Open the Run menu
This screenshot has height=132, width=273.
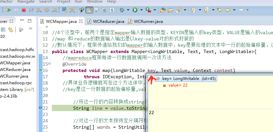pyautogui.click(x=78, y=2)
